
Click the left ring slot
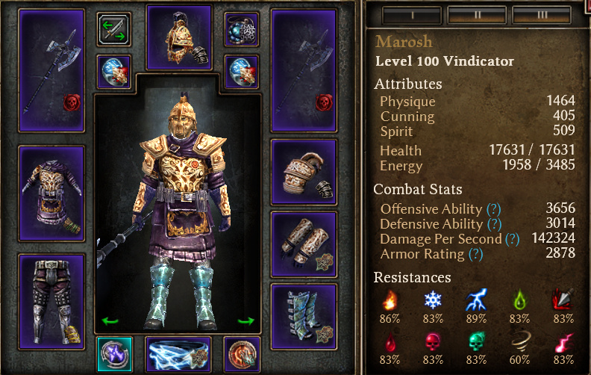click(x=114, y=72)
